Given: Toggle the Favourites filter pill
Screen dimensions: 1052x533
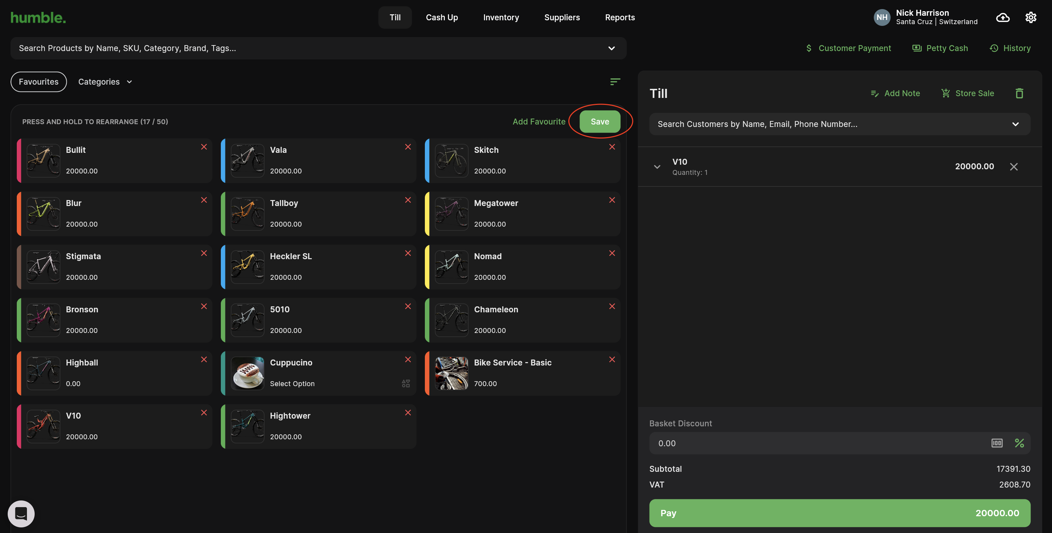Looking at the screenshot, I should click(39, 81).
